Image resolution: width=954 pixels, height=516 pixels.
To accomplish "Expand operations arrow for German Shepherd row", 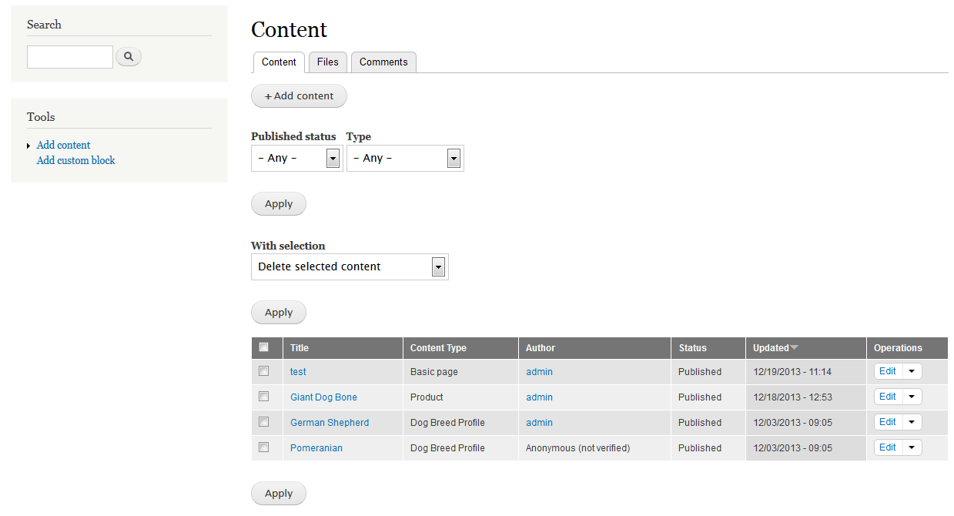I will (x=912, y=422).
